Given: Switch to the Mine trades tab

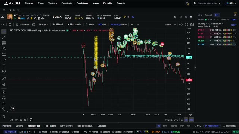Looking at the screenshot, I should pos(200,15).
